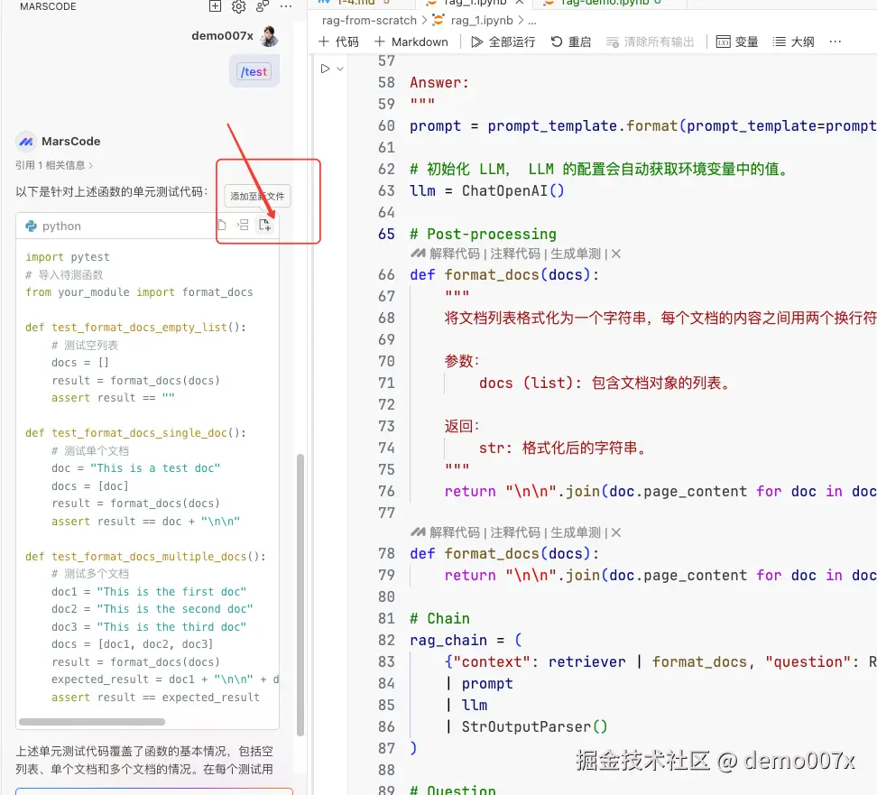This screenshot has width=877, height=795.
Task: Switch to the rag_1.ipynb tab
Action: click(475, 2)
